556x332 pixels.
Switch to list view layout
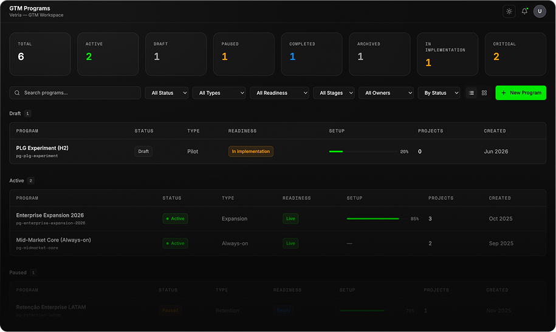pyautogui.click(x=472, y=93)
